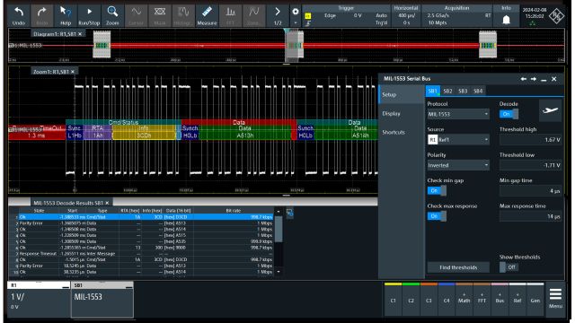Screen dimensions: 575x323
Task: Select the Mask test icon
Action: [160, 16]
